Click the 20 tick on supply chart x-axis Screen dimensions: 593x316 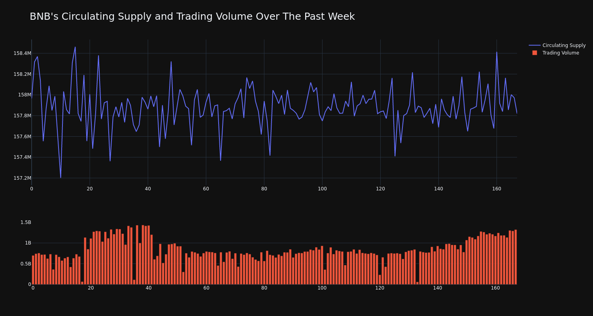click(x=90, y=189)
